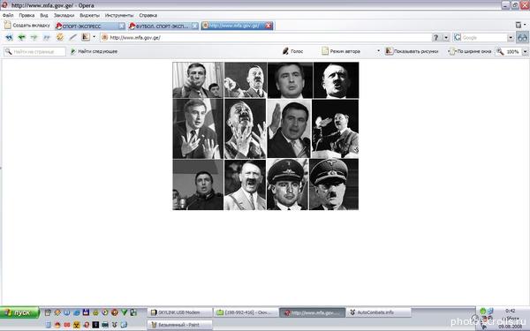
Task: Click the site favicon in the address bar
Action: click(x=105, y=37)
